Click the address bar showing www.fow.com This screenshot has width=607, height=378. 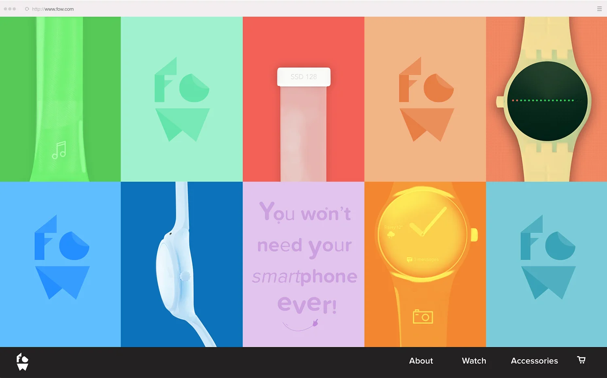[53, 9]
